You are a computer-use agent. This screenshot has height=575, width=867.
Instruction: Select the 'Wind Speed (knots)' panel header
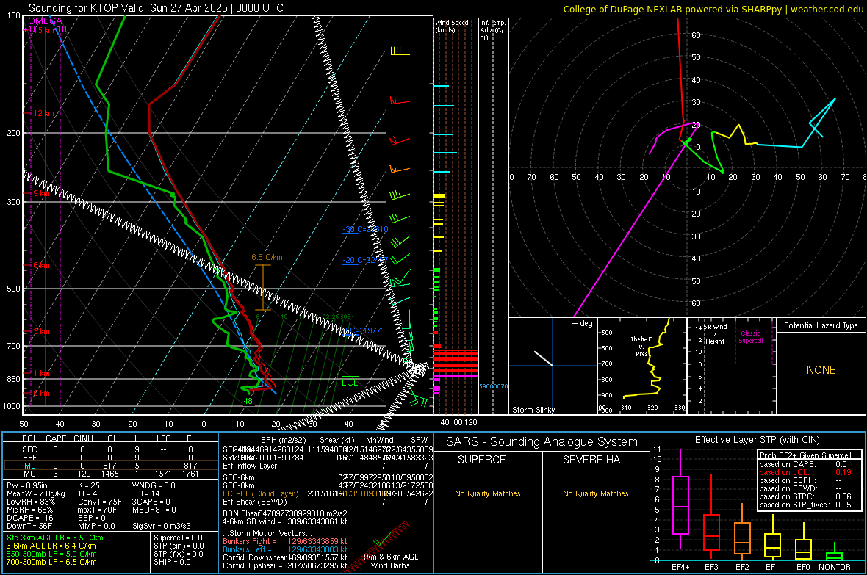[x=451, y=26]
